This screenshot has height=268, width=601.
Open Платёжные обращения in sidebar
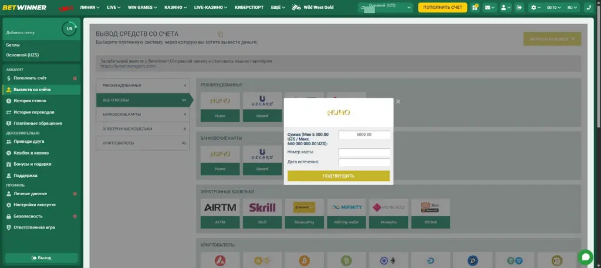click(x=42, y=123)
